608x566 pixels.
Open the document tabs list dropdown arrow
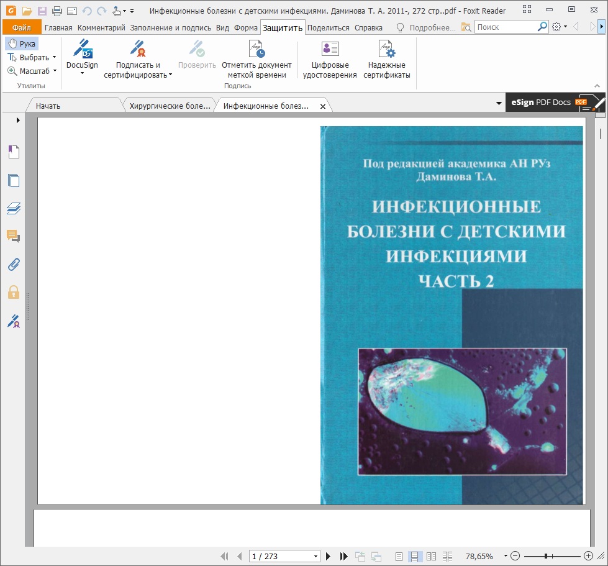(x=499, y=103)
